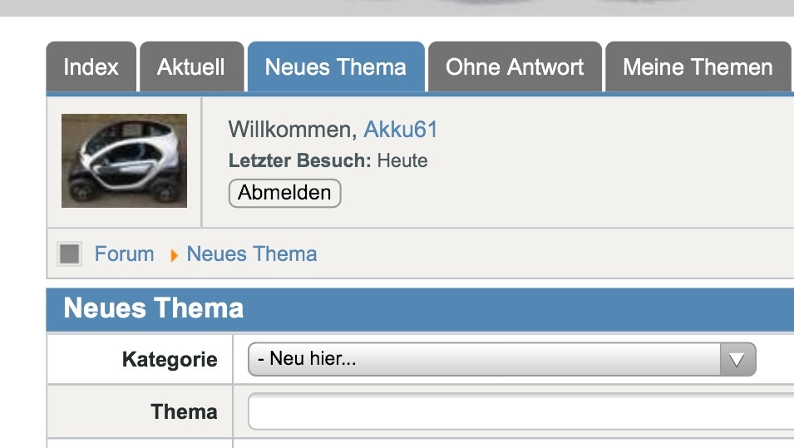Click the Neues Thema breadcrumb link
This screenshot has width=794, height=448.
(x=252, y=254)
